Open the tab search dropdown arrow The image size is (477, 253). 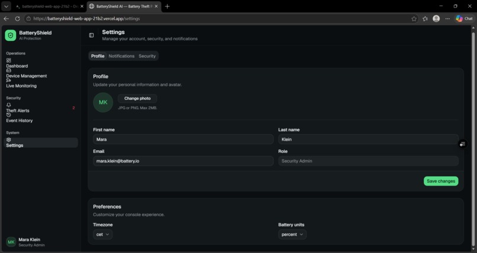tap(6, 7)
